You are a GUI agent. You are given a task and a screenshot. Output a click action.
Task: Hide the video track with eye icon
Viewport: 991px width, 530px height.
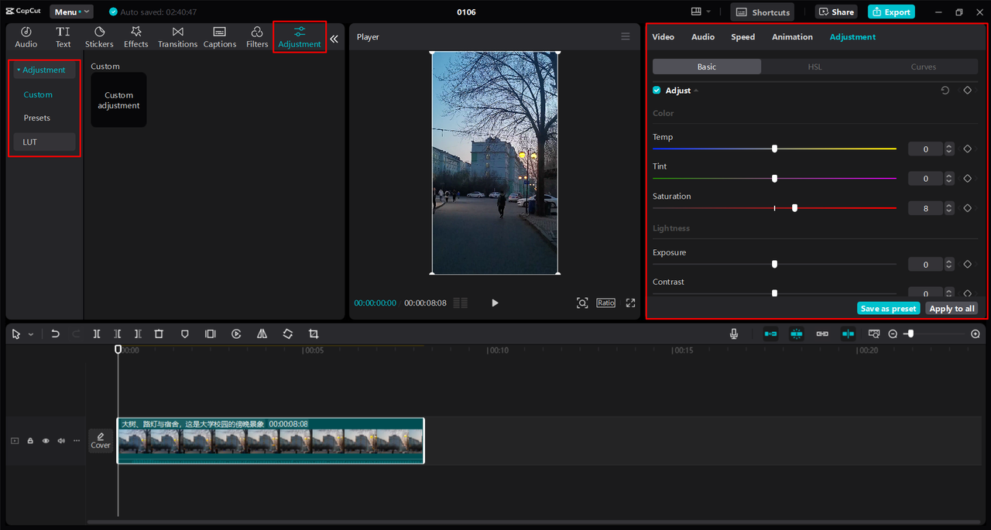click(46, 441)
